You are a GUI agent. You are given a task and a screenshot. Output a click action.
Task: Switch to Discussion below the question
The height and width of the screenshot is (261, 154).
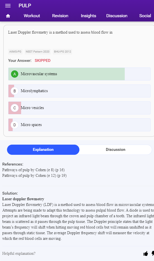(x=115, y=150)
